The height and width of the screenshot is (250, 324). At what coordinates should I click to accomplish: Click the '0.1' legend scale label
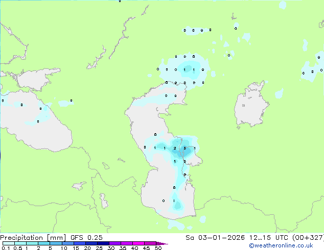coord(6,248)
